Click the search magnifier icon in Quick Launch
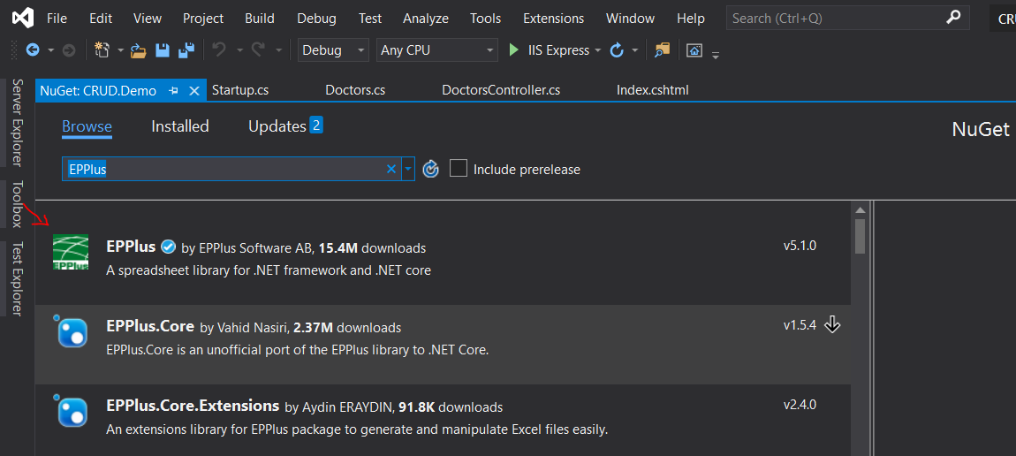1016x456 pixels. (953, 18)
